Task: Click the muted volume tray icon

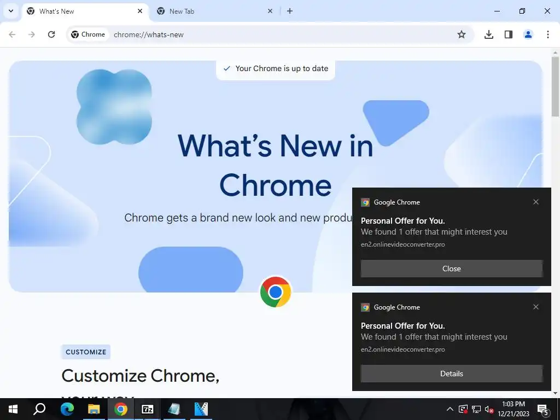Action: click(x=489, y=409)
